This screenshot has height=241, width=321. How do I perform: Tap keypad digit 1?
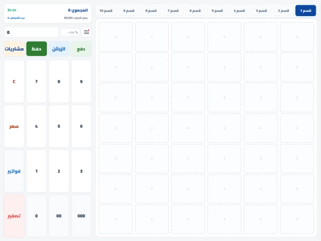click(36, 171)
